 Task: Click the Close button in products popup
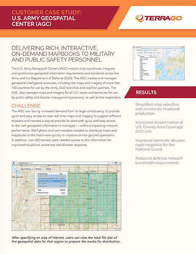[63, 193]
